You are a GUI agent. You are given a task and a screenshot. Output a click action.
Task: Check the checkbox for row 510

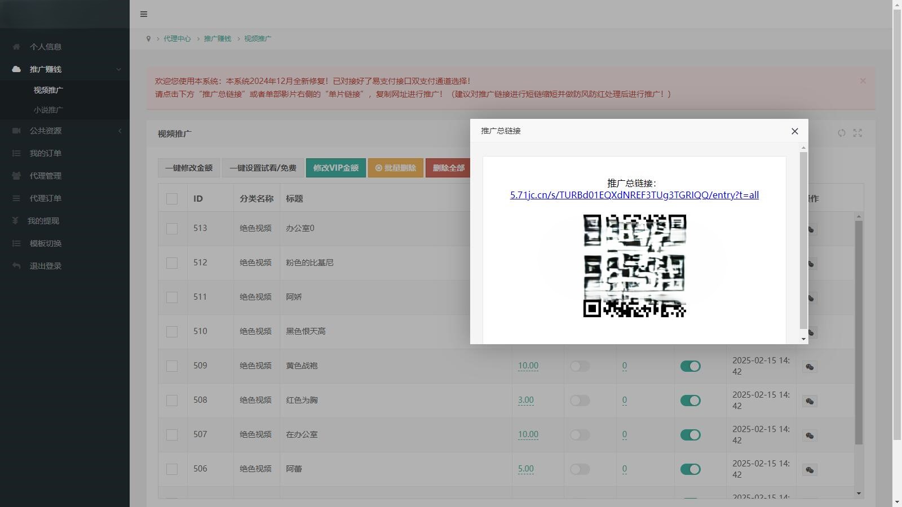click(x=172, y=332)
